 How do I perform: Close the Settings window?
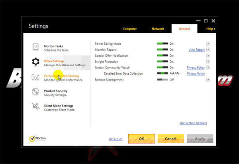tap(213, 21)
